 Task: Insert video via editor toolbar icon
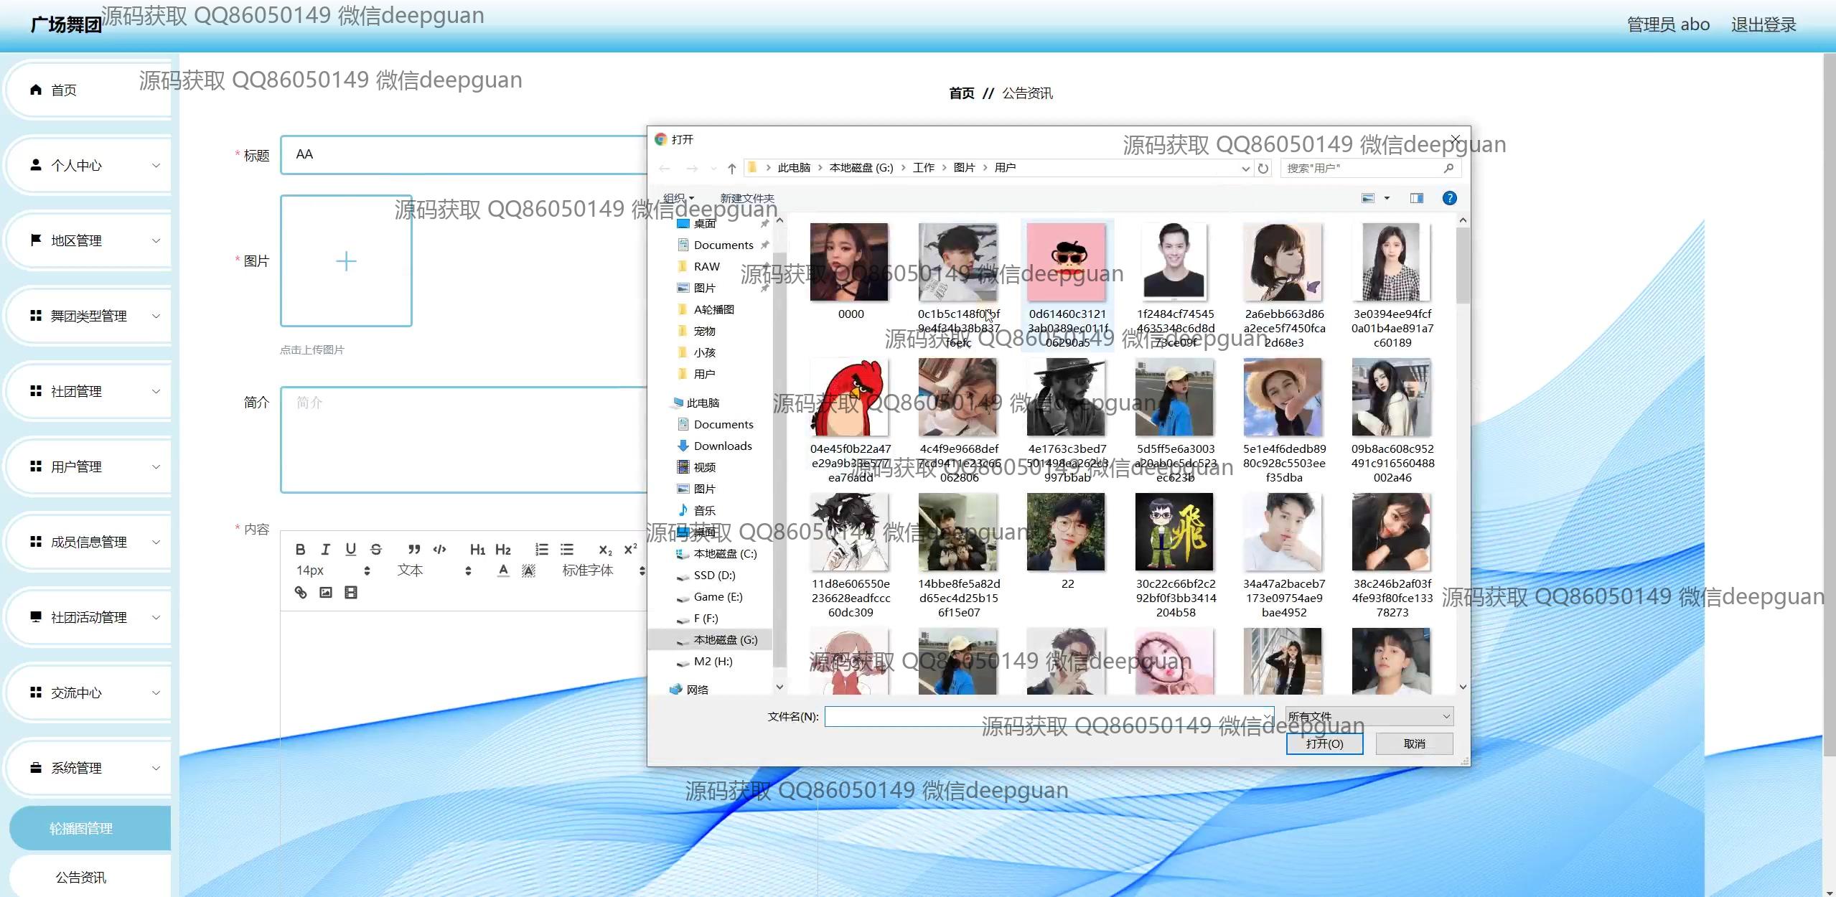[350, 593]
